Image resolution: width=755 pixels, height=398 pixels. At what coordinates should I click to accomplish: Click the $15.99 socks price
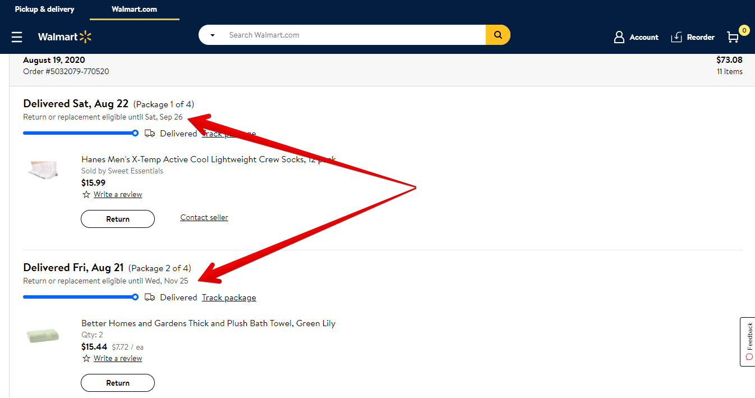click(x=93, y=183)
